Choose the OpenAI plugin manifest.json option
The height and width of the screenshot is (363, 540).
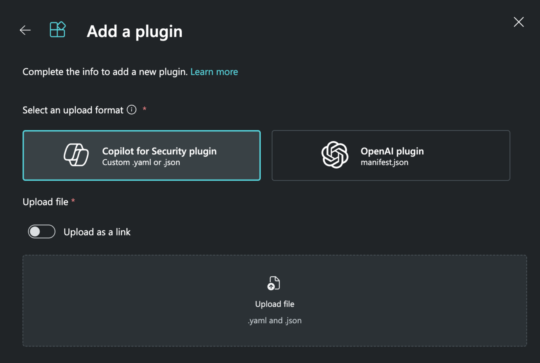pyautogui.click(x=391, y=155)
